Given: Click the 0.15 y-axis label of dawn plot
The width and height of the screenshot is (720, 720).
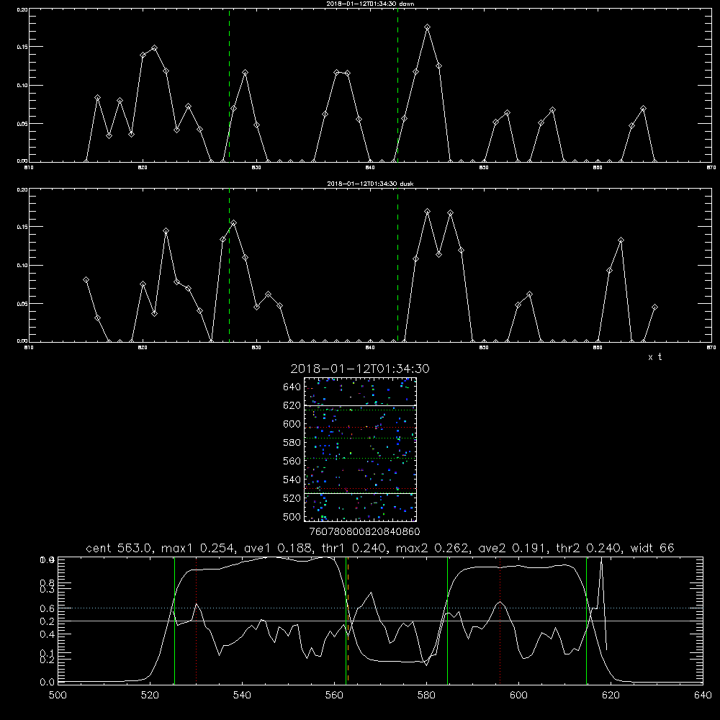Looking at the screenshot, I should point(22,47).
